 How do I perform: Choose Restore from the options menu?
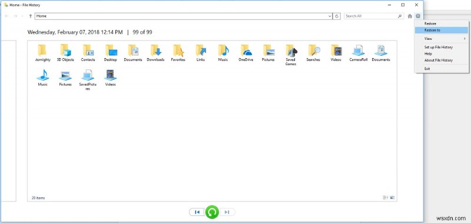(441, 23)
